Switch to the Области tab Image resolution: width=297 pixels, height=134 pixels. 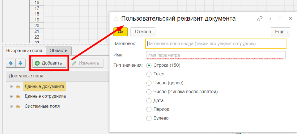tap(59, 50)
